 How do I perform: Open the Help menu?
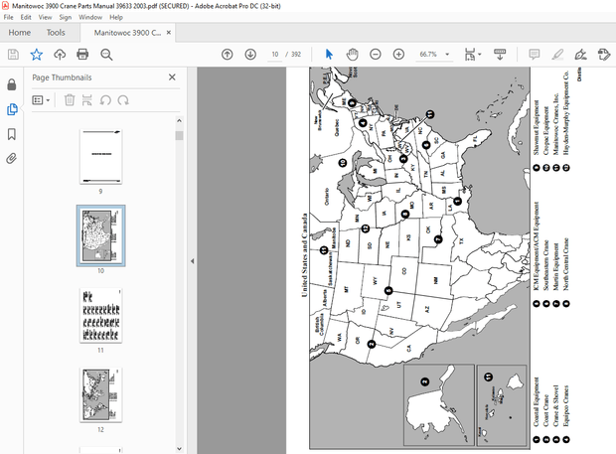[x=116, y=17]
